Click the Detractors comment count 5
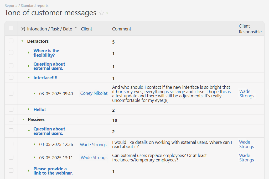The width and height of the screenshot is (269, 179). tap(113, 42)
